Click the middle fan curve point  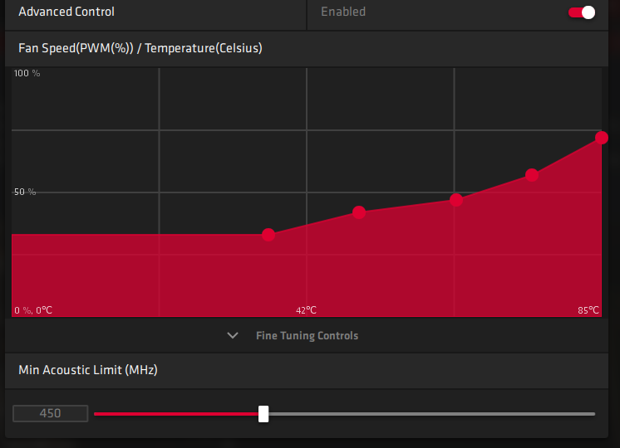click(x=456, y=200)
